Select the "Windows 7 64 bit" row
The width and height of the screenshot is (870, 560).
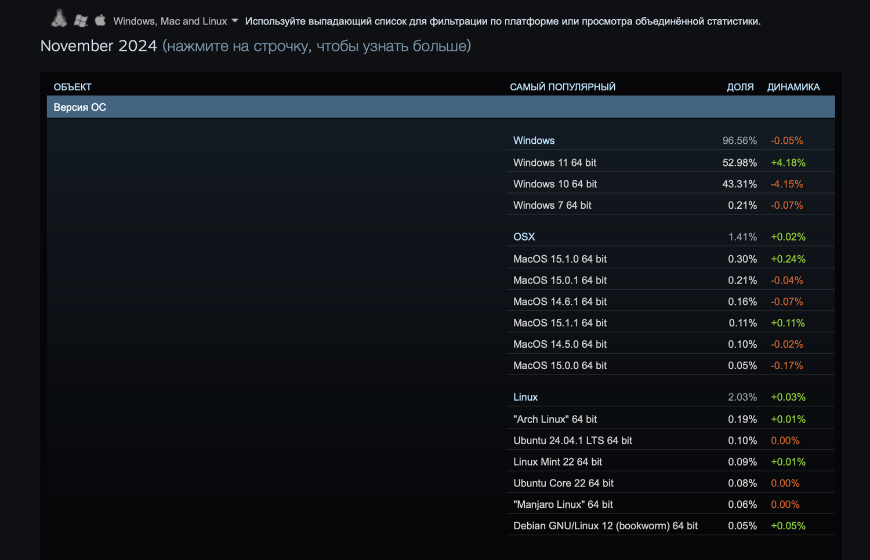point(671,206)
